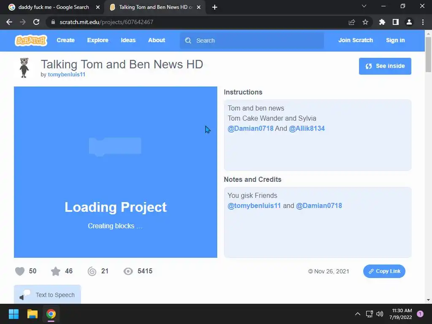
Task: Click Sign in
Action: coord(395,40)
